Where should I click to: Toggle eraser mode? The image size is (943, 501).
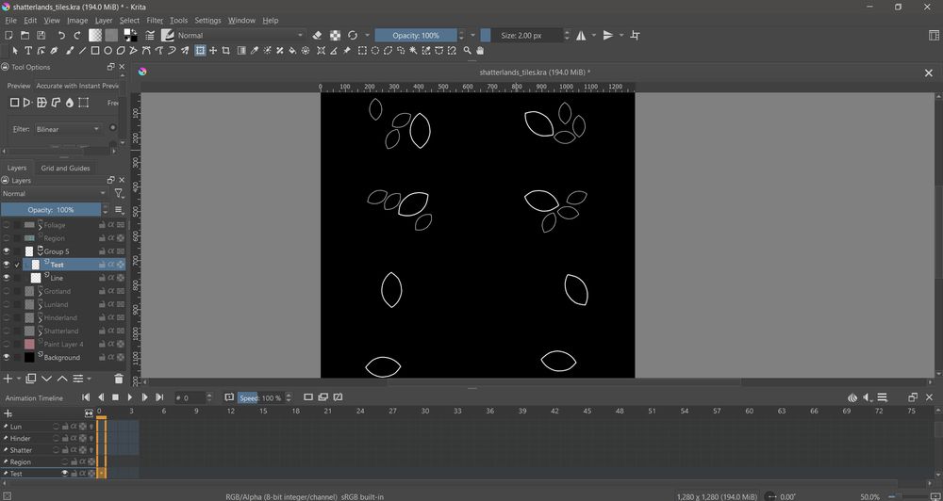click(318, 36)
